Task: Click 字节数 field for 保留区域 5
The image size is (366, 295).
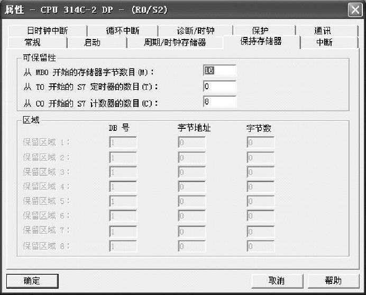Action: (261, 201)
